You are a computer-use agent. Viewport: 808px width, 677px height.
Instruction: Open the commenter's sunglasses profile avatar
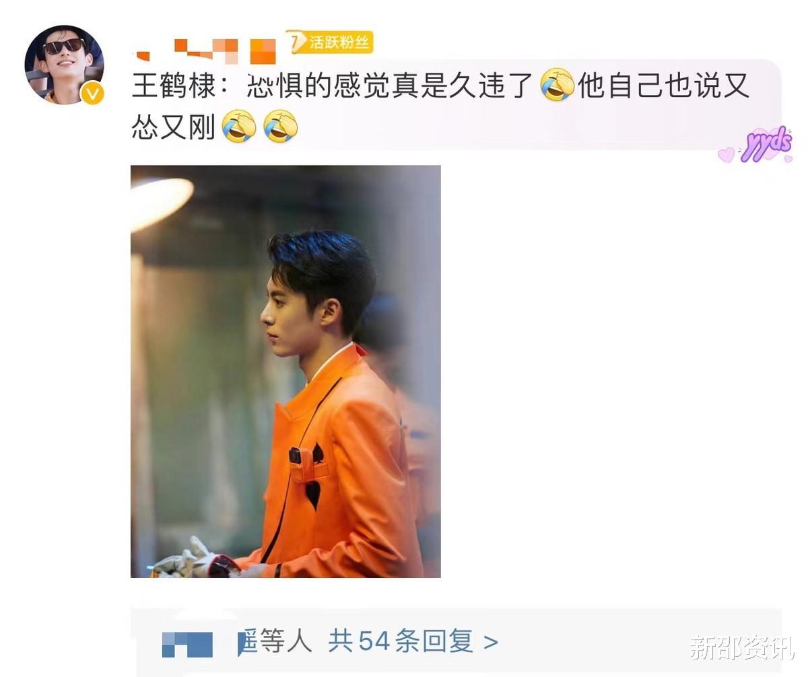[x=63, y=65]
